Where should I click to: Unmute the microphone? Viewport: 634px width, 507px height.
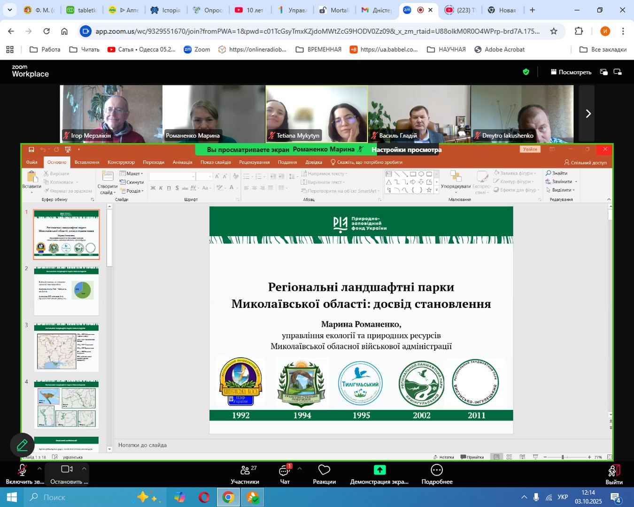click(x=22, y=470)
